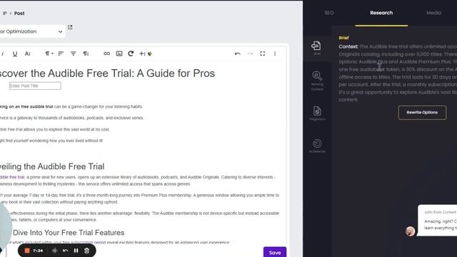Apply center text alignment

pyautogui.click(x=73, y=54)
